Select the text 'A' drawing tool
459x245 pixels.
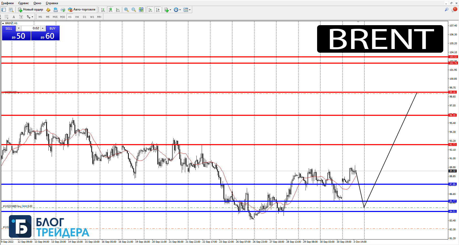[14, 17]
